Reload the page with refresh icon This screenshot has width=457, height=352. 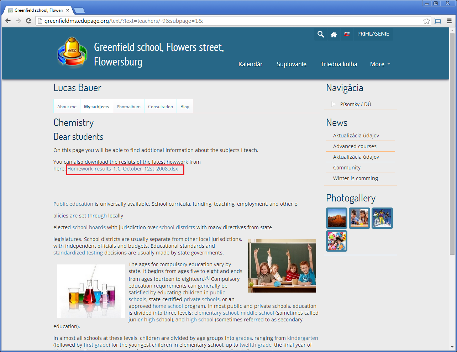click(29, 21)
